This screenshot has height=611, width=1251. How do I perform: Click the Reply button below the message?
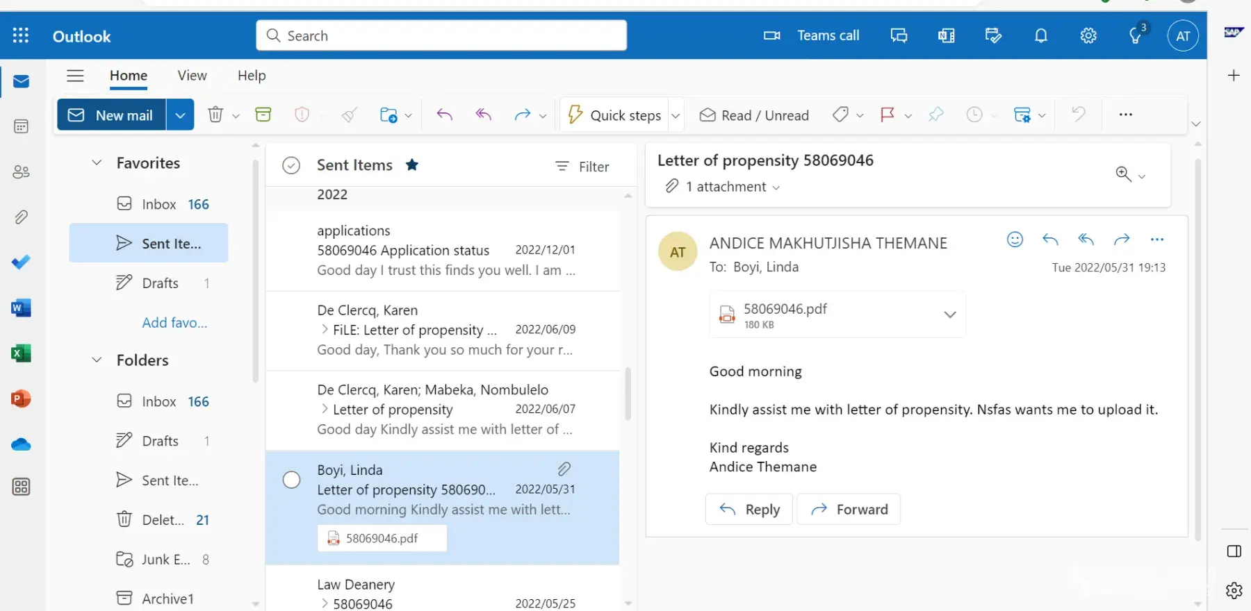click(x=749, y=510)
